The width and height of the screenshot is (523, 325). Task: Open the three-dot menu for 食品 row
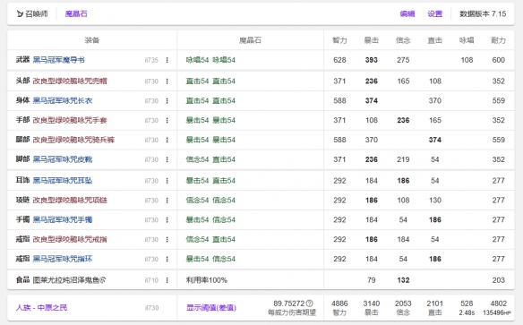point(167,280)
